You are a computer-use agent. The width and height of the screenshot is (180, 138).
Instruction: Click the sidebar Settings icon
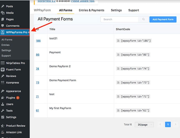coord(2,117)
